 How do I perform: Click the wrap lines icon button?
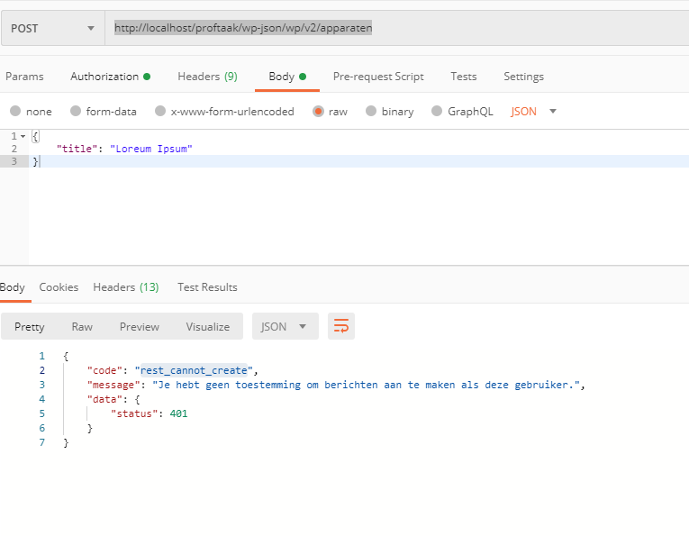341,326
